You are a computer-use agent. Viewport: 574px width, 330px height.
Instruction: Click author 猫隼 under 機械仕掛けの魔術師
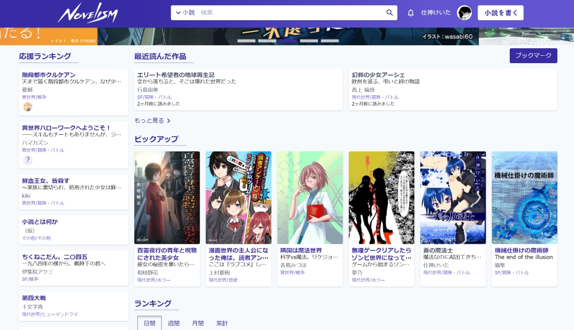tap(500, 265)
